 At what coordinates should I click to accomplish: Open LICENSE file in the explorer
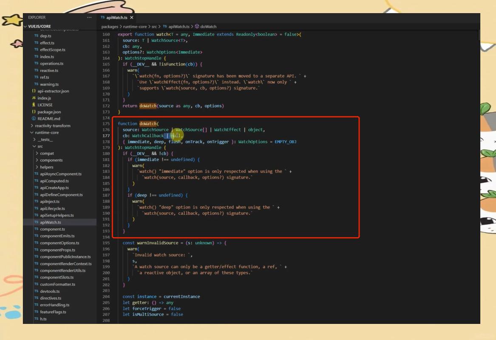[x=45, y=105]
